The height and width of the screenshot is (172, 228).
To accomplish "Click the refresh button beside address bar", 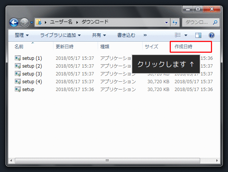I will [175, 22].
